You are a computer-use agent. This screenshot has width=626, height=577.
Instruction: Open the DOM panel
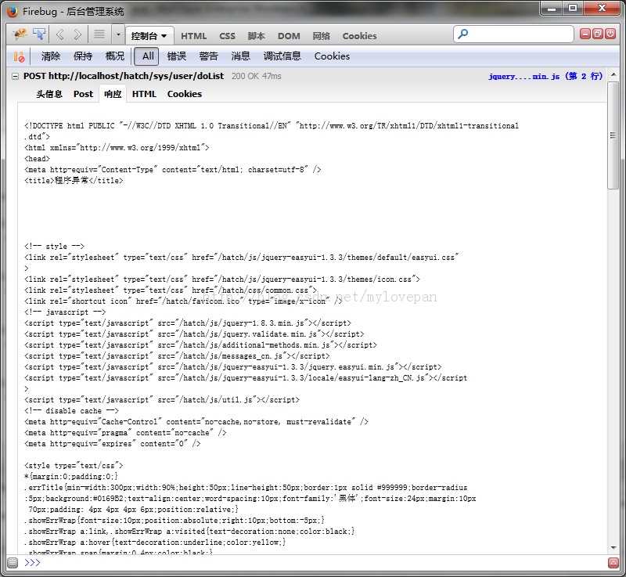[x=289, y=36]
